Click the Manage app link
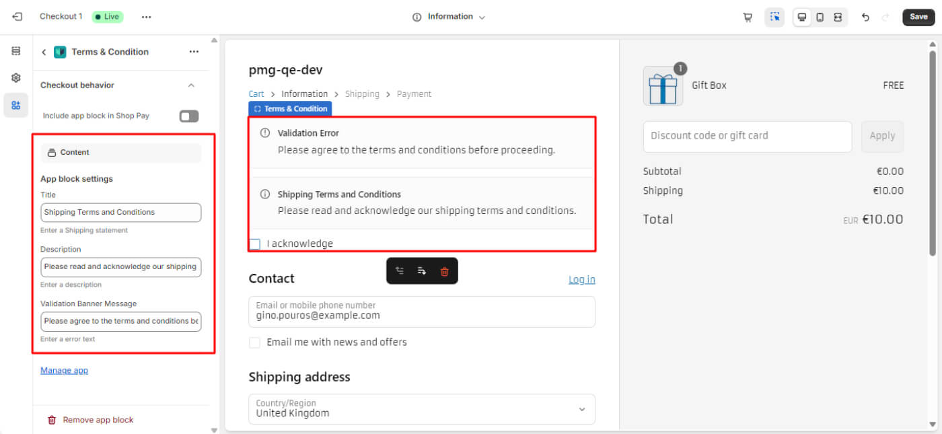Screen dimensions: 942x434 (x=64, y=371)
